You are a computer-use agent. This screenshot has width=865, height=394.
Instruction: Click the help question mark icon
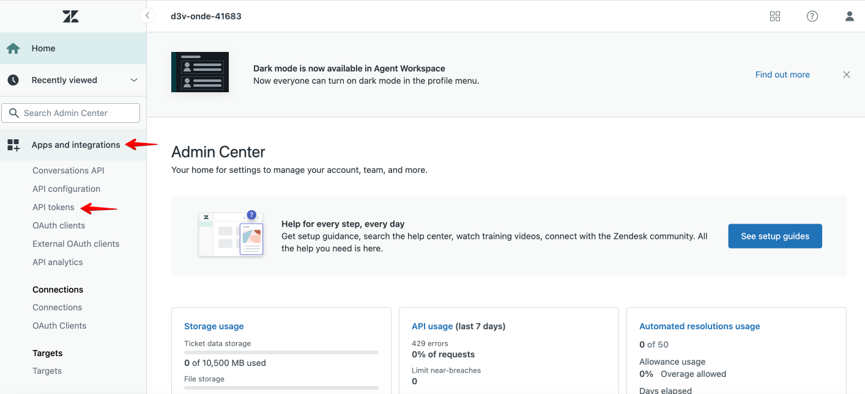point(812,16)
